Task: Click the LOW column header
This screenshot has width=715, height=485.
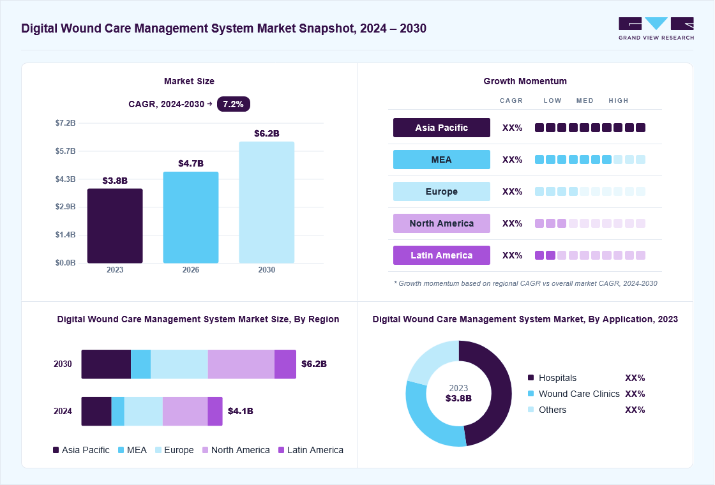Action: (552, 100)
